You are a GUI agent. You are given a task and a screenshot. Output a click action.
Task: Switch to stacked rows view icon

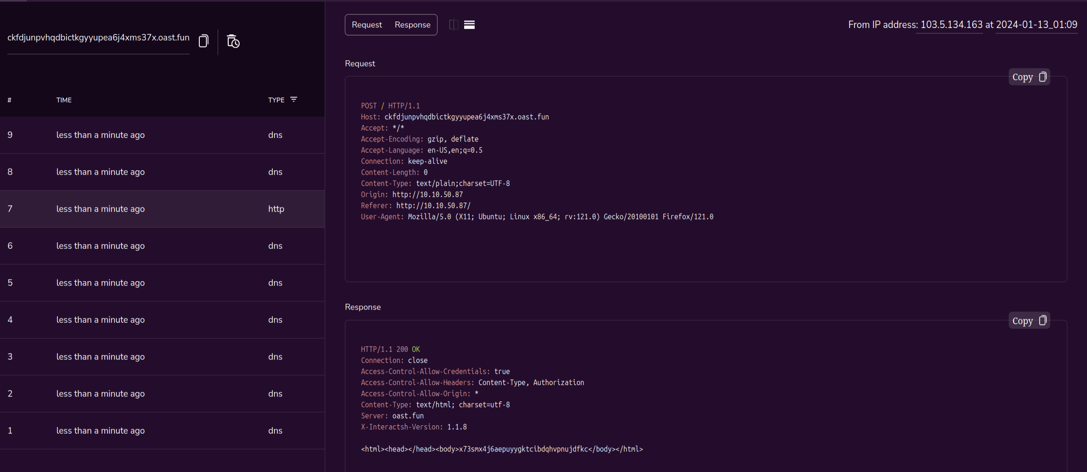pos(469,25)
